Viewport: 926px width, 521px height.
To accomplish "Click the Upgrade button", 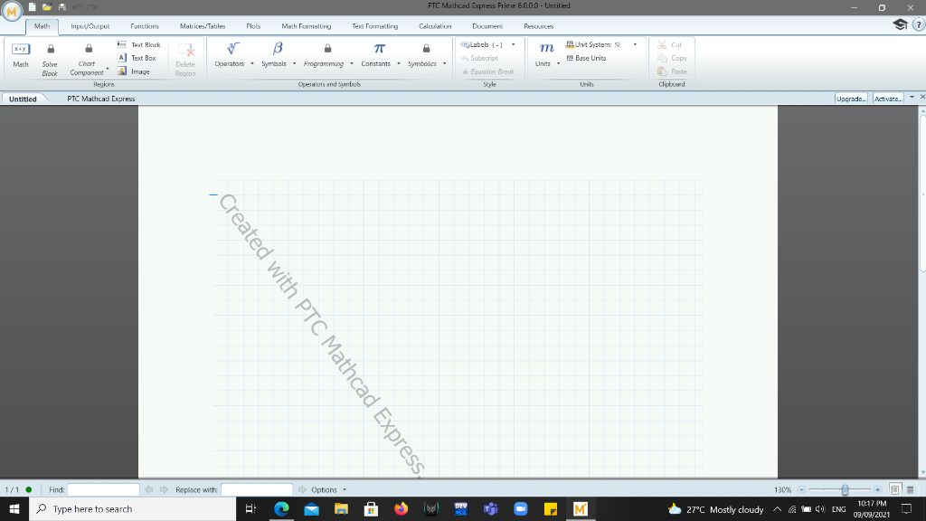I will pos(851,99).
